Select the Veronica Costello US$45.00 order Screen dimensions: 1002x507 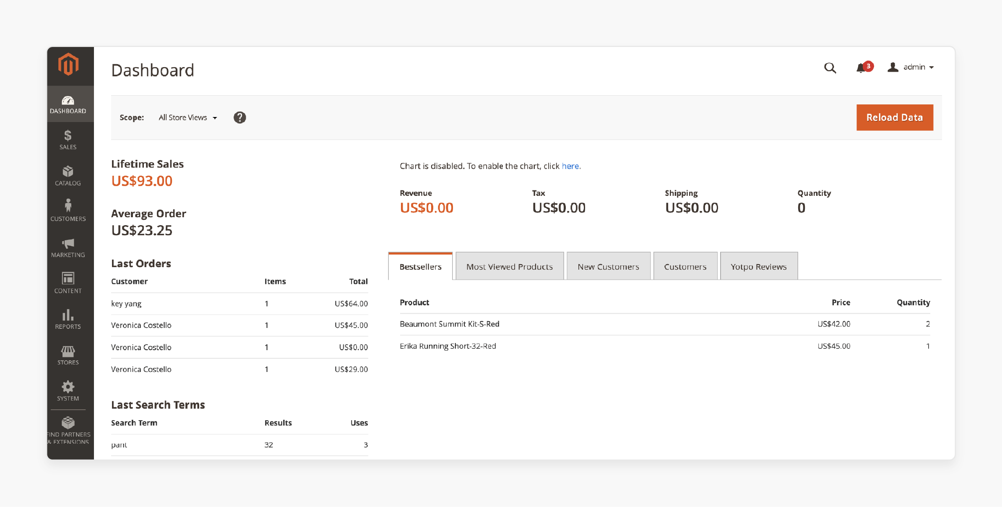[239, 325]
